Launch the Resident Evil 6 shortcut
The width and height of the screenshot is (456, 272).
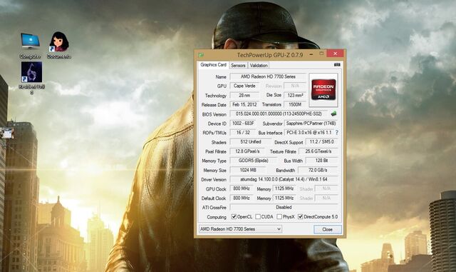pyautogui.click(x=31, y=77)
